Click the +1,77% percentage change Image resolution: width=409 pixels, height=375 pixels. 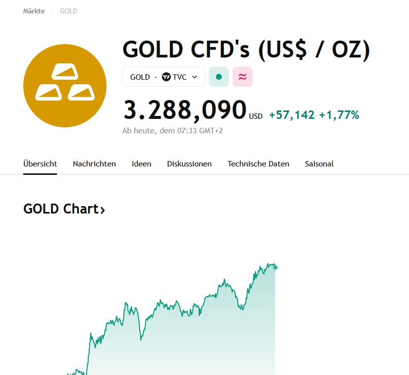[339, 115]
